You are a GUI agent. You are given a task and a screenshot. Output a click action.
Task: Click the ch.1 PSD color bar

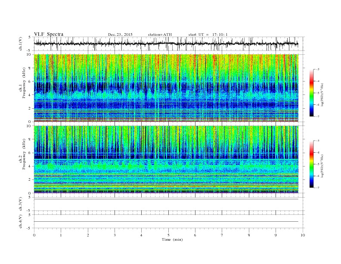click(x=311, y=93)
